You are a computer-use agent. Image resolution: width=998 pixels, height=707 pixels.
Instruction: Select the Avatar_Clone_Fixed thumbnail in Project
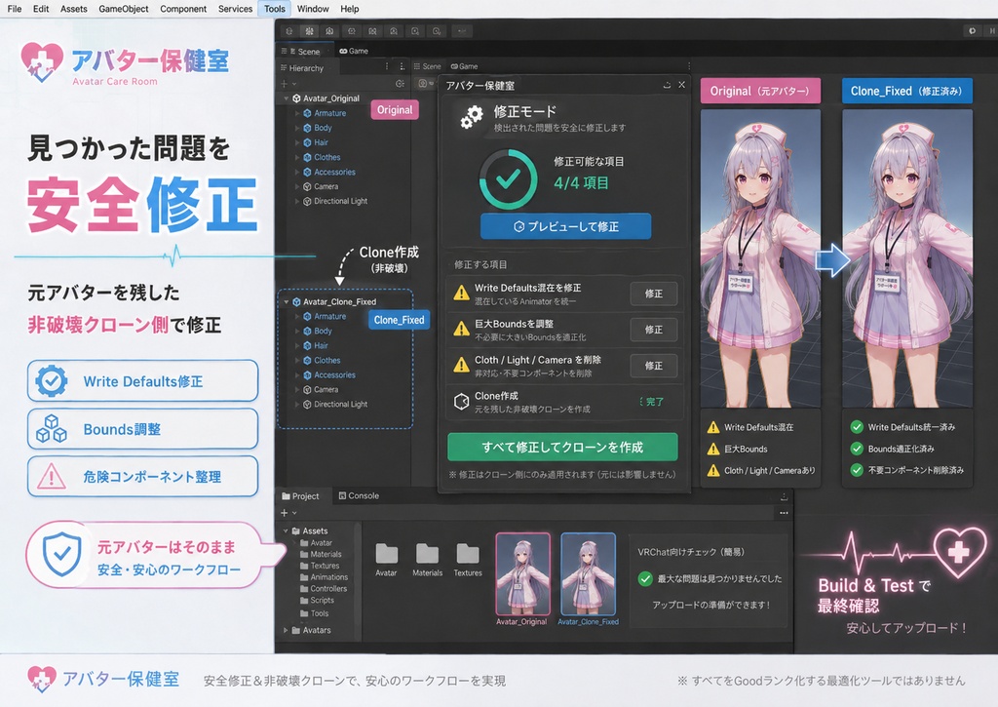(588, 573)
